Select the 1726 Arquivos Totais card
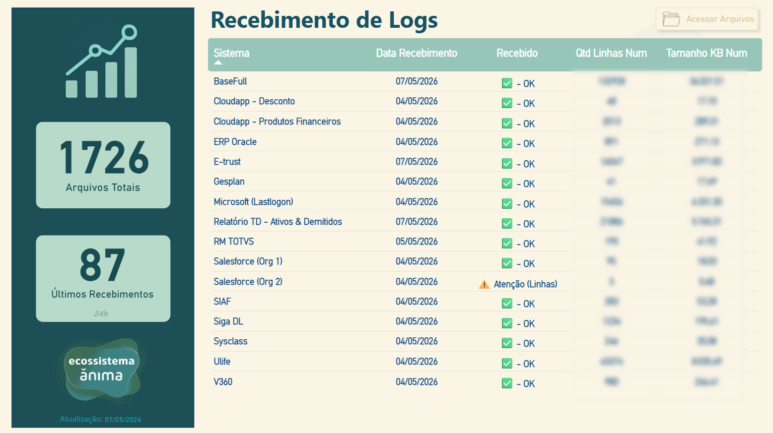Image resolution: width=773 pixels, height=433 pixels. point(103,165)
